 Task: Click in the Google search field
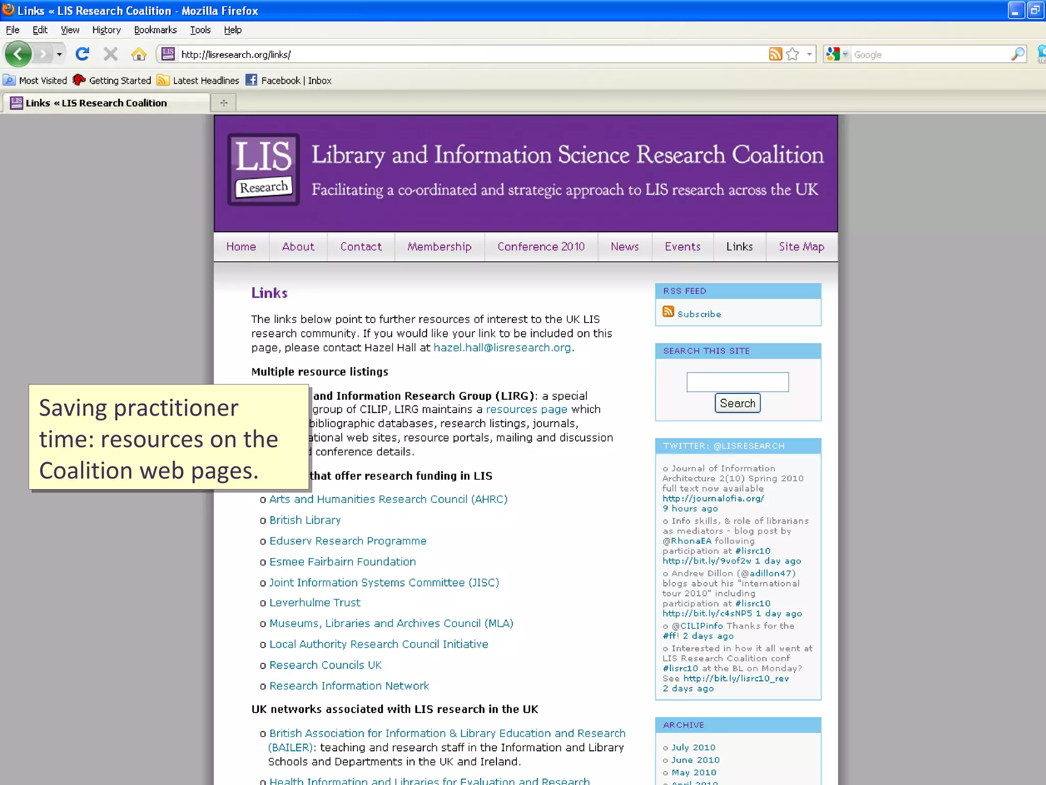point(930,54)
